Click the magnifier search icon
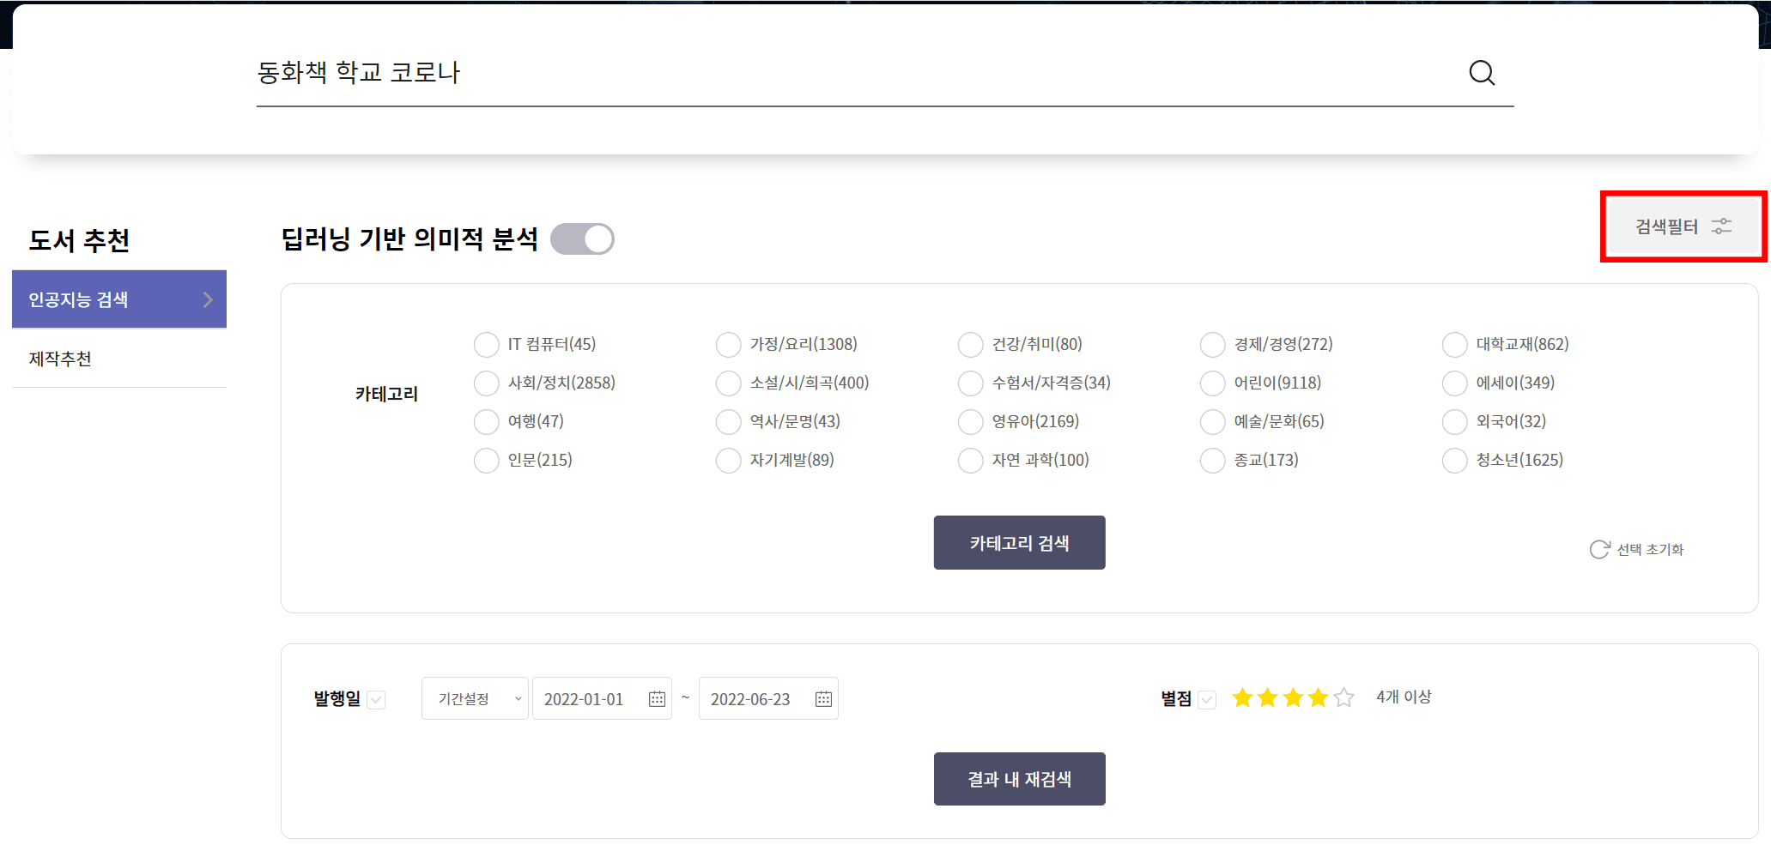The width and height of the screenshot is (1771, 851). (1482, 73)
